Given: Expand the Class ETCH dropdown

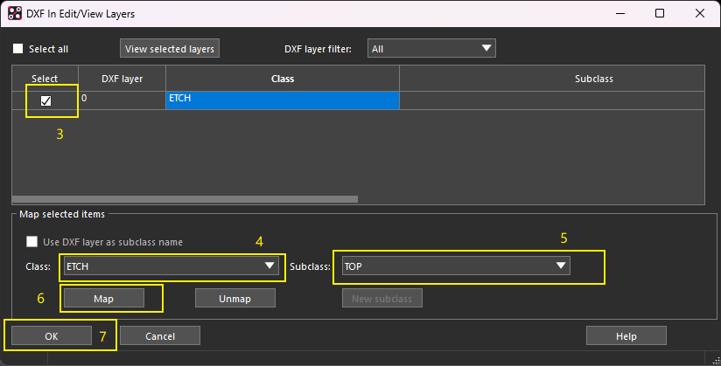Looking at the screenshot, I should tap(171, 266).
